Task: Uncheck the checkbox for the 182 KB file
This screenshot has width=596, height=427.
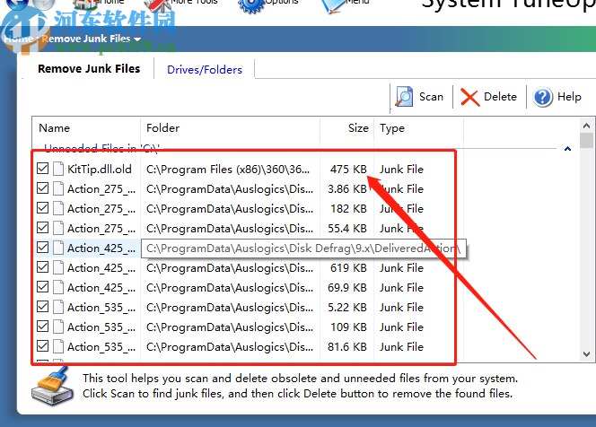Action: (x=42, y=208)
